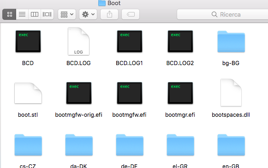This screenshot has width=268, height=168.
Task: Open the arrange items dropdown
Action: (67, 14)
